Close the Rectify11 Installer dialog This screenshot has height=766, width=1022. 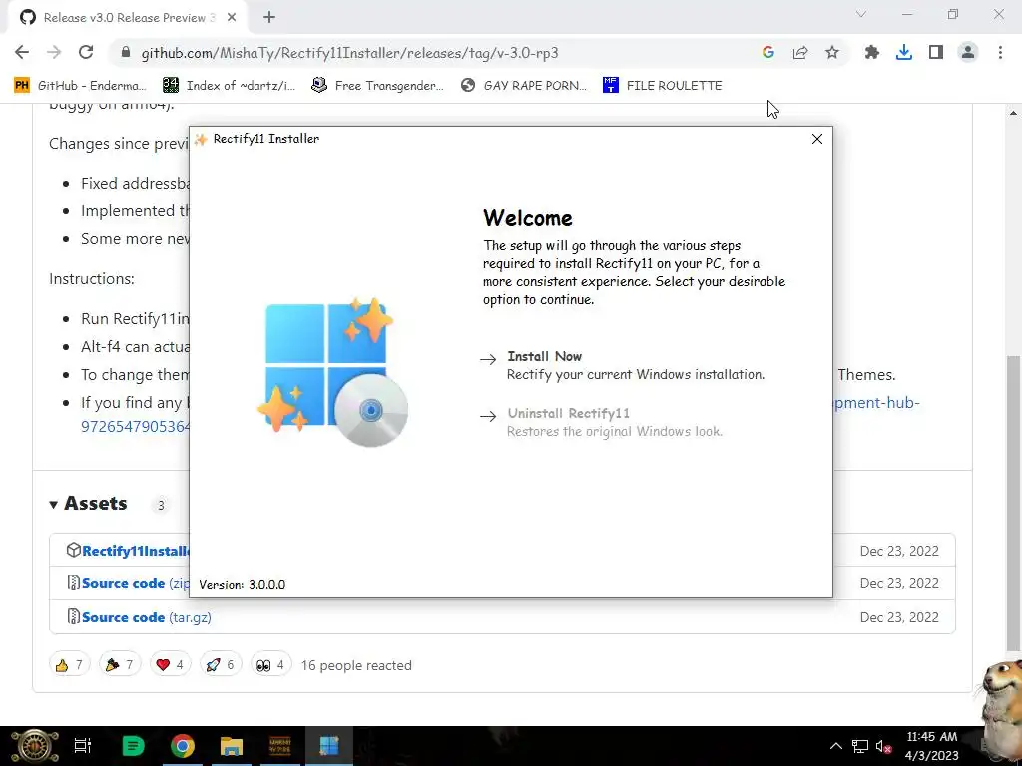click(816, 139)
